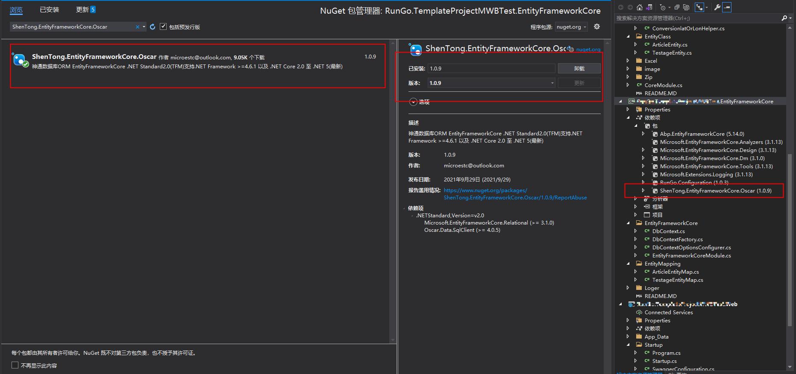
Task: Select Microsoft.EntityFrameworkCore.Analyzers package
Action: pos(721,142)
